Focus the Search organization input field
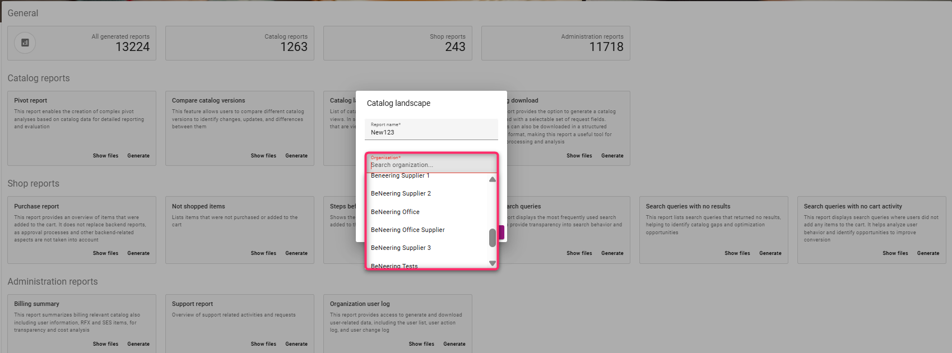The height and width of the screenshot is (353, 952). point(430,165)
